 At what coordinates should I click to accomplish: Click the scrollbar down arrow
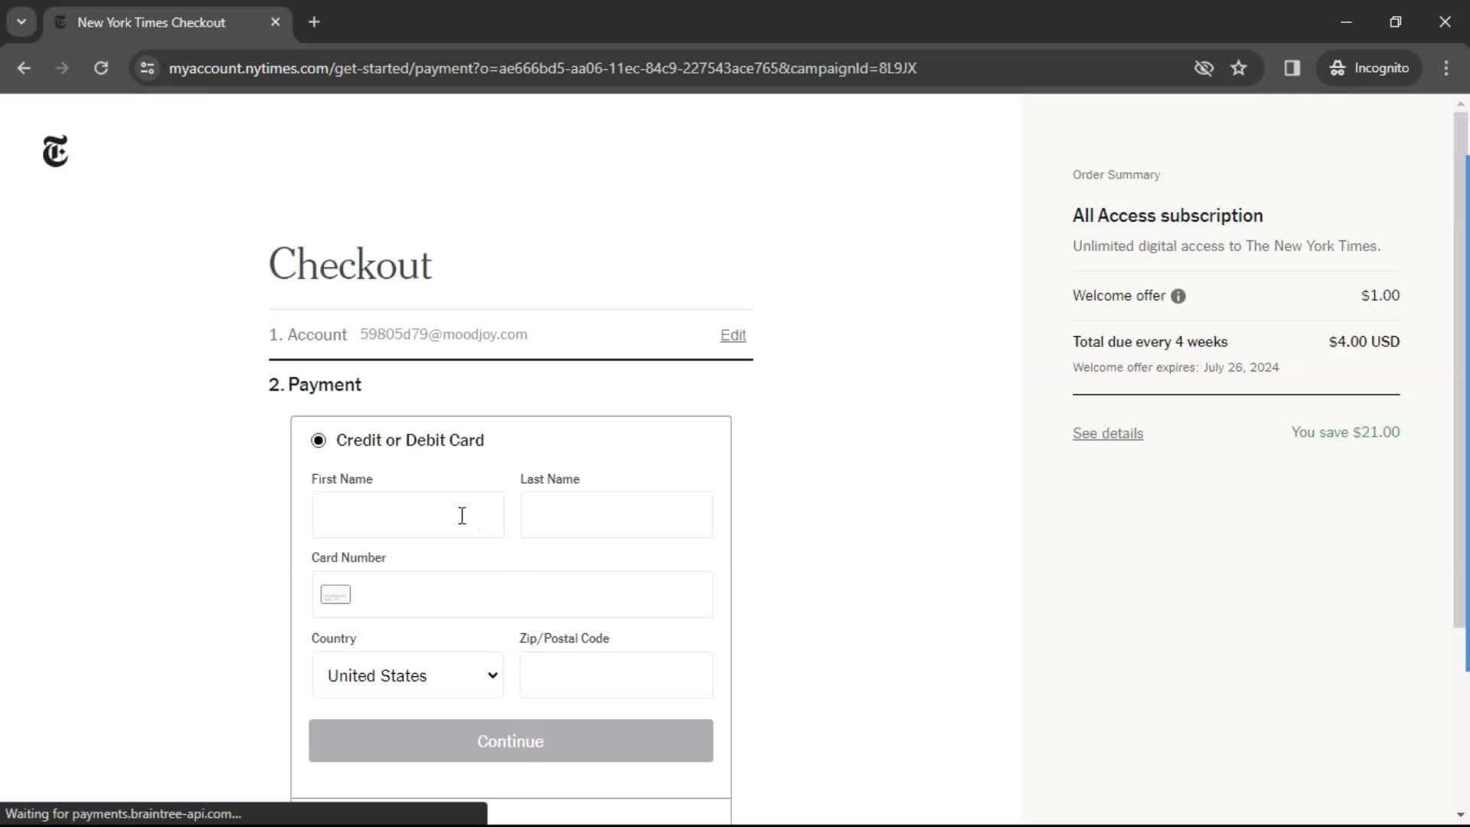pos(1461,816)
